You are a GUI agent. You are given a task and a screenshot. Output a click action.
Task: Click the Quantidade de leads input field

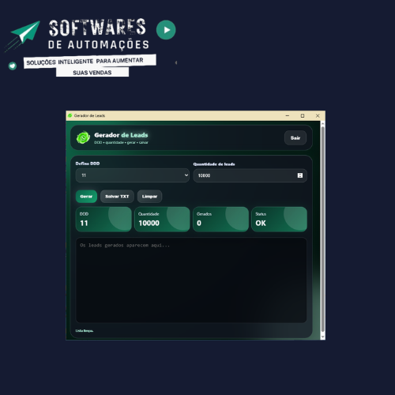pyautogui.click(x=250, y=175)
